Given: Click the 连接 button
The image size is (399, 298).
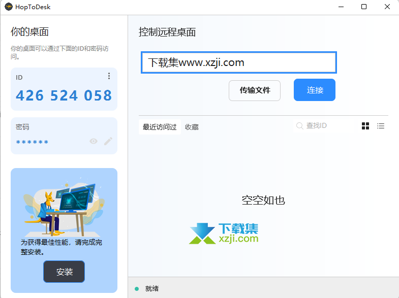Looking at the screenshot, I should click(x=315, y=90).
